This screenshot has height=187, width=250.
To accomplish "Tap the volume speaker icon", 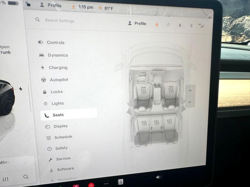I will click(x=159, y=177).
